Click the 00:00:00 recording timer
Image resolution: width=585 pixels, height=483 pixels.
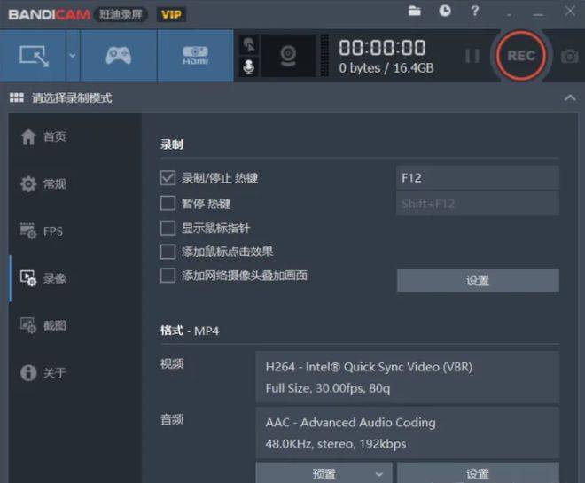coord(382,48)
